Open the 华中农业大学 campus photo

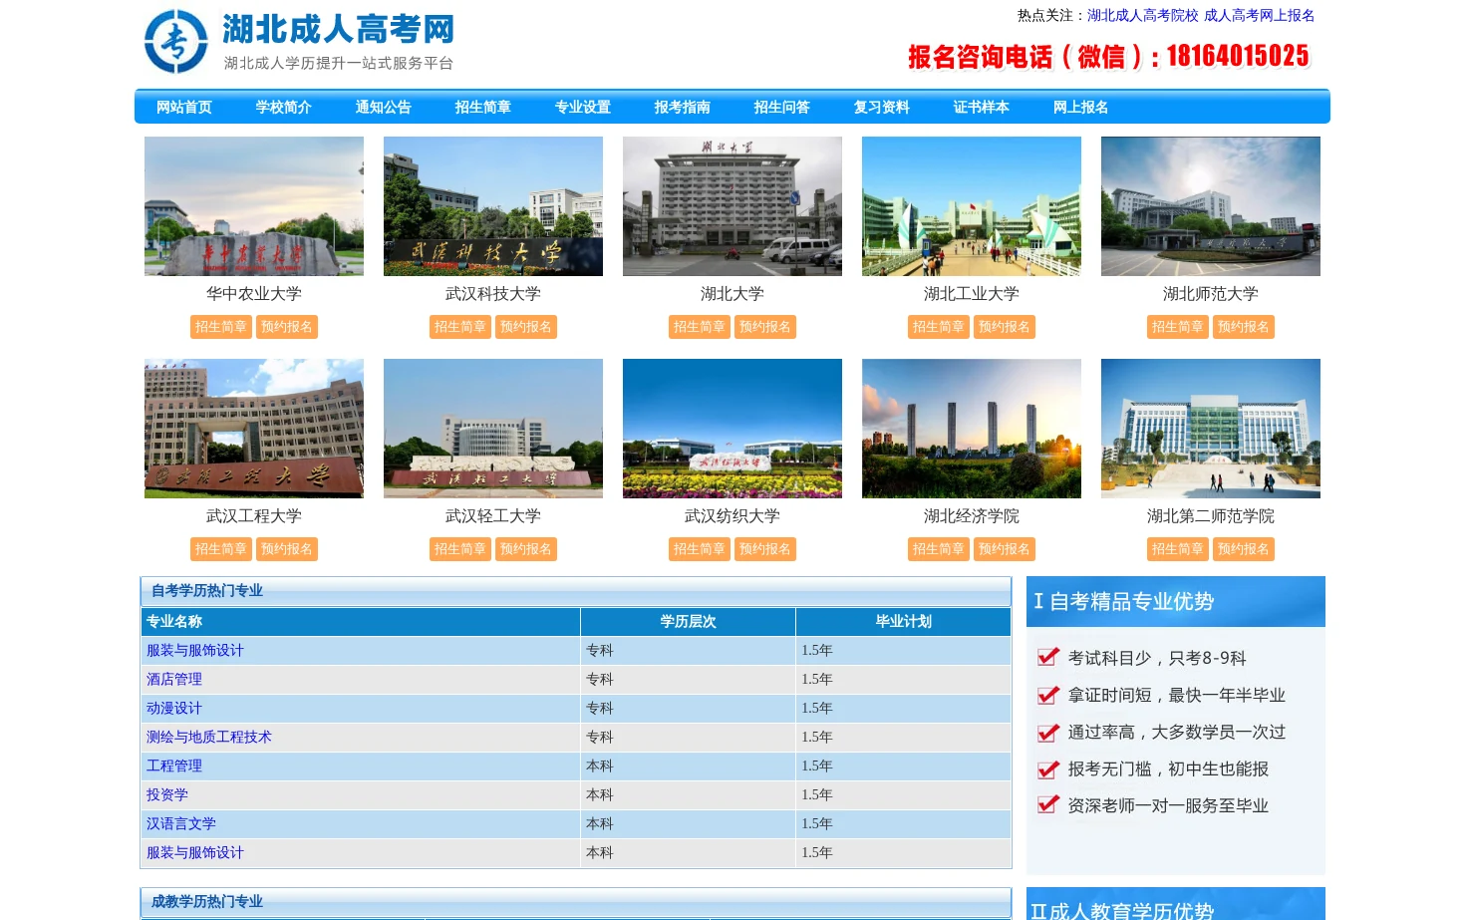pyautogui.click(x=254, y=206)
